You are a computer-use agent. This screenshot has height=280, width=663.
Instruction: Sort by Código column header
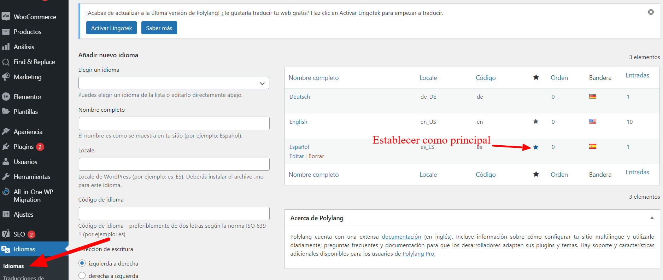pyautogui.click(x=486, y=78)
